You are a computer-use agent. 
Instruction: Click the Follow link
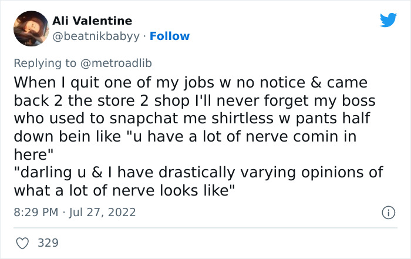(170, 36)
